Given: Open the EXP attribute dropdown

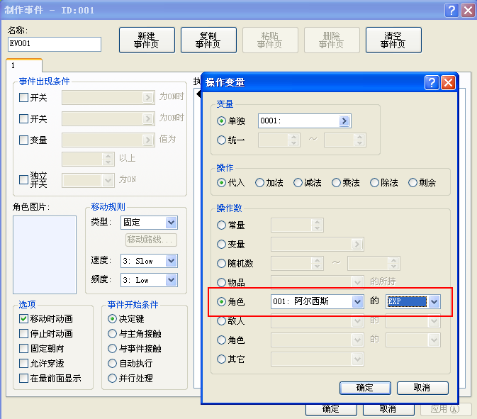Looking at the screenshot, I should (434, 301).
